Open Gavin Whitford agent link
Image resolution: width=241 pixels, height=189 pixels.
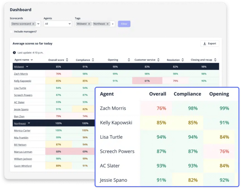pyautogui.click(x=23, y=166)
